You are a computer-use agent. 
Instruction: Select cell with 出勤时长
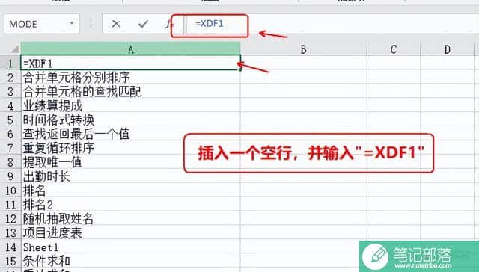131,176
